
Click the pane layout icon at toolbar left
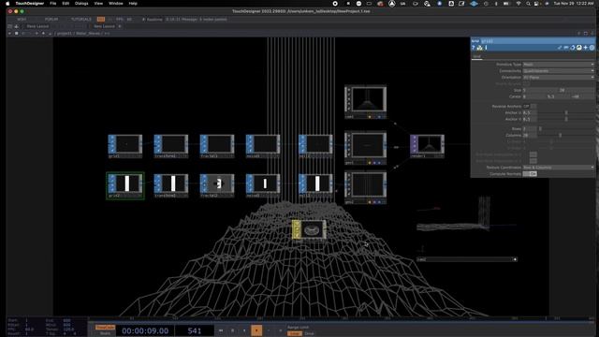[x=10, y=26]
